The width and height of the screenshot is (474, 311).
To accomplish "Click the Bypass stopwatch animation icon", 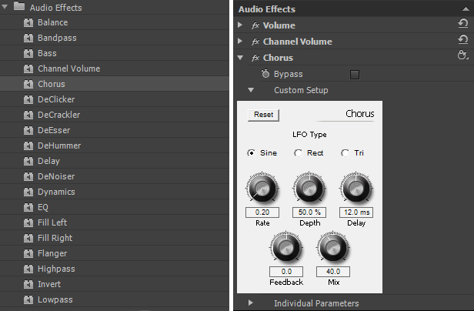I will pyautogui.click(x=265, y=74).
